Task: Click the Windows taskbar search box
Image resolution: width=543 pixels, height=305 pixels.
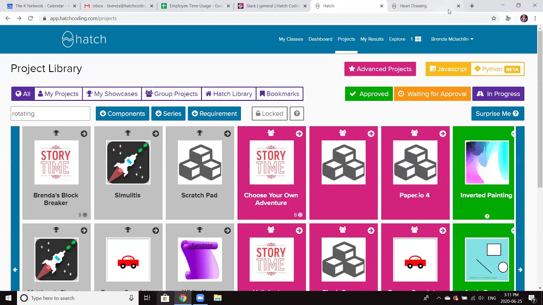Action: 78,298
